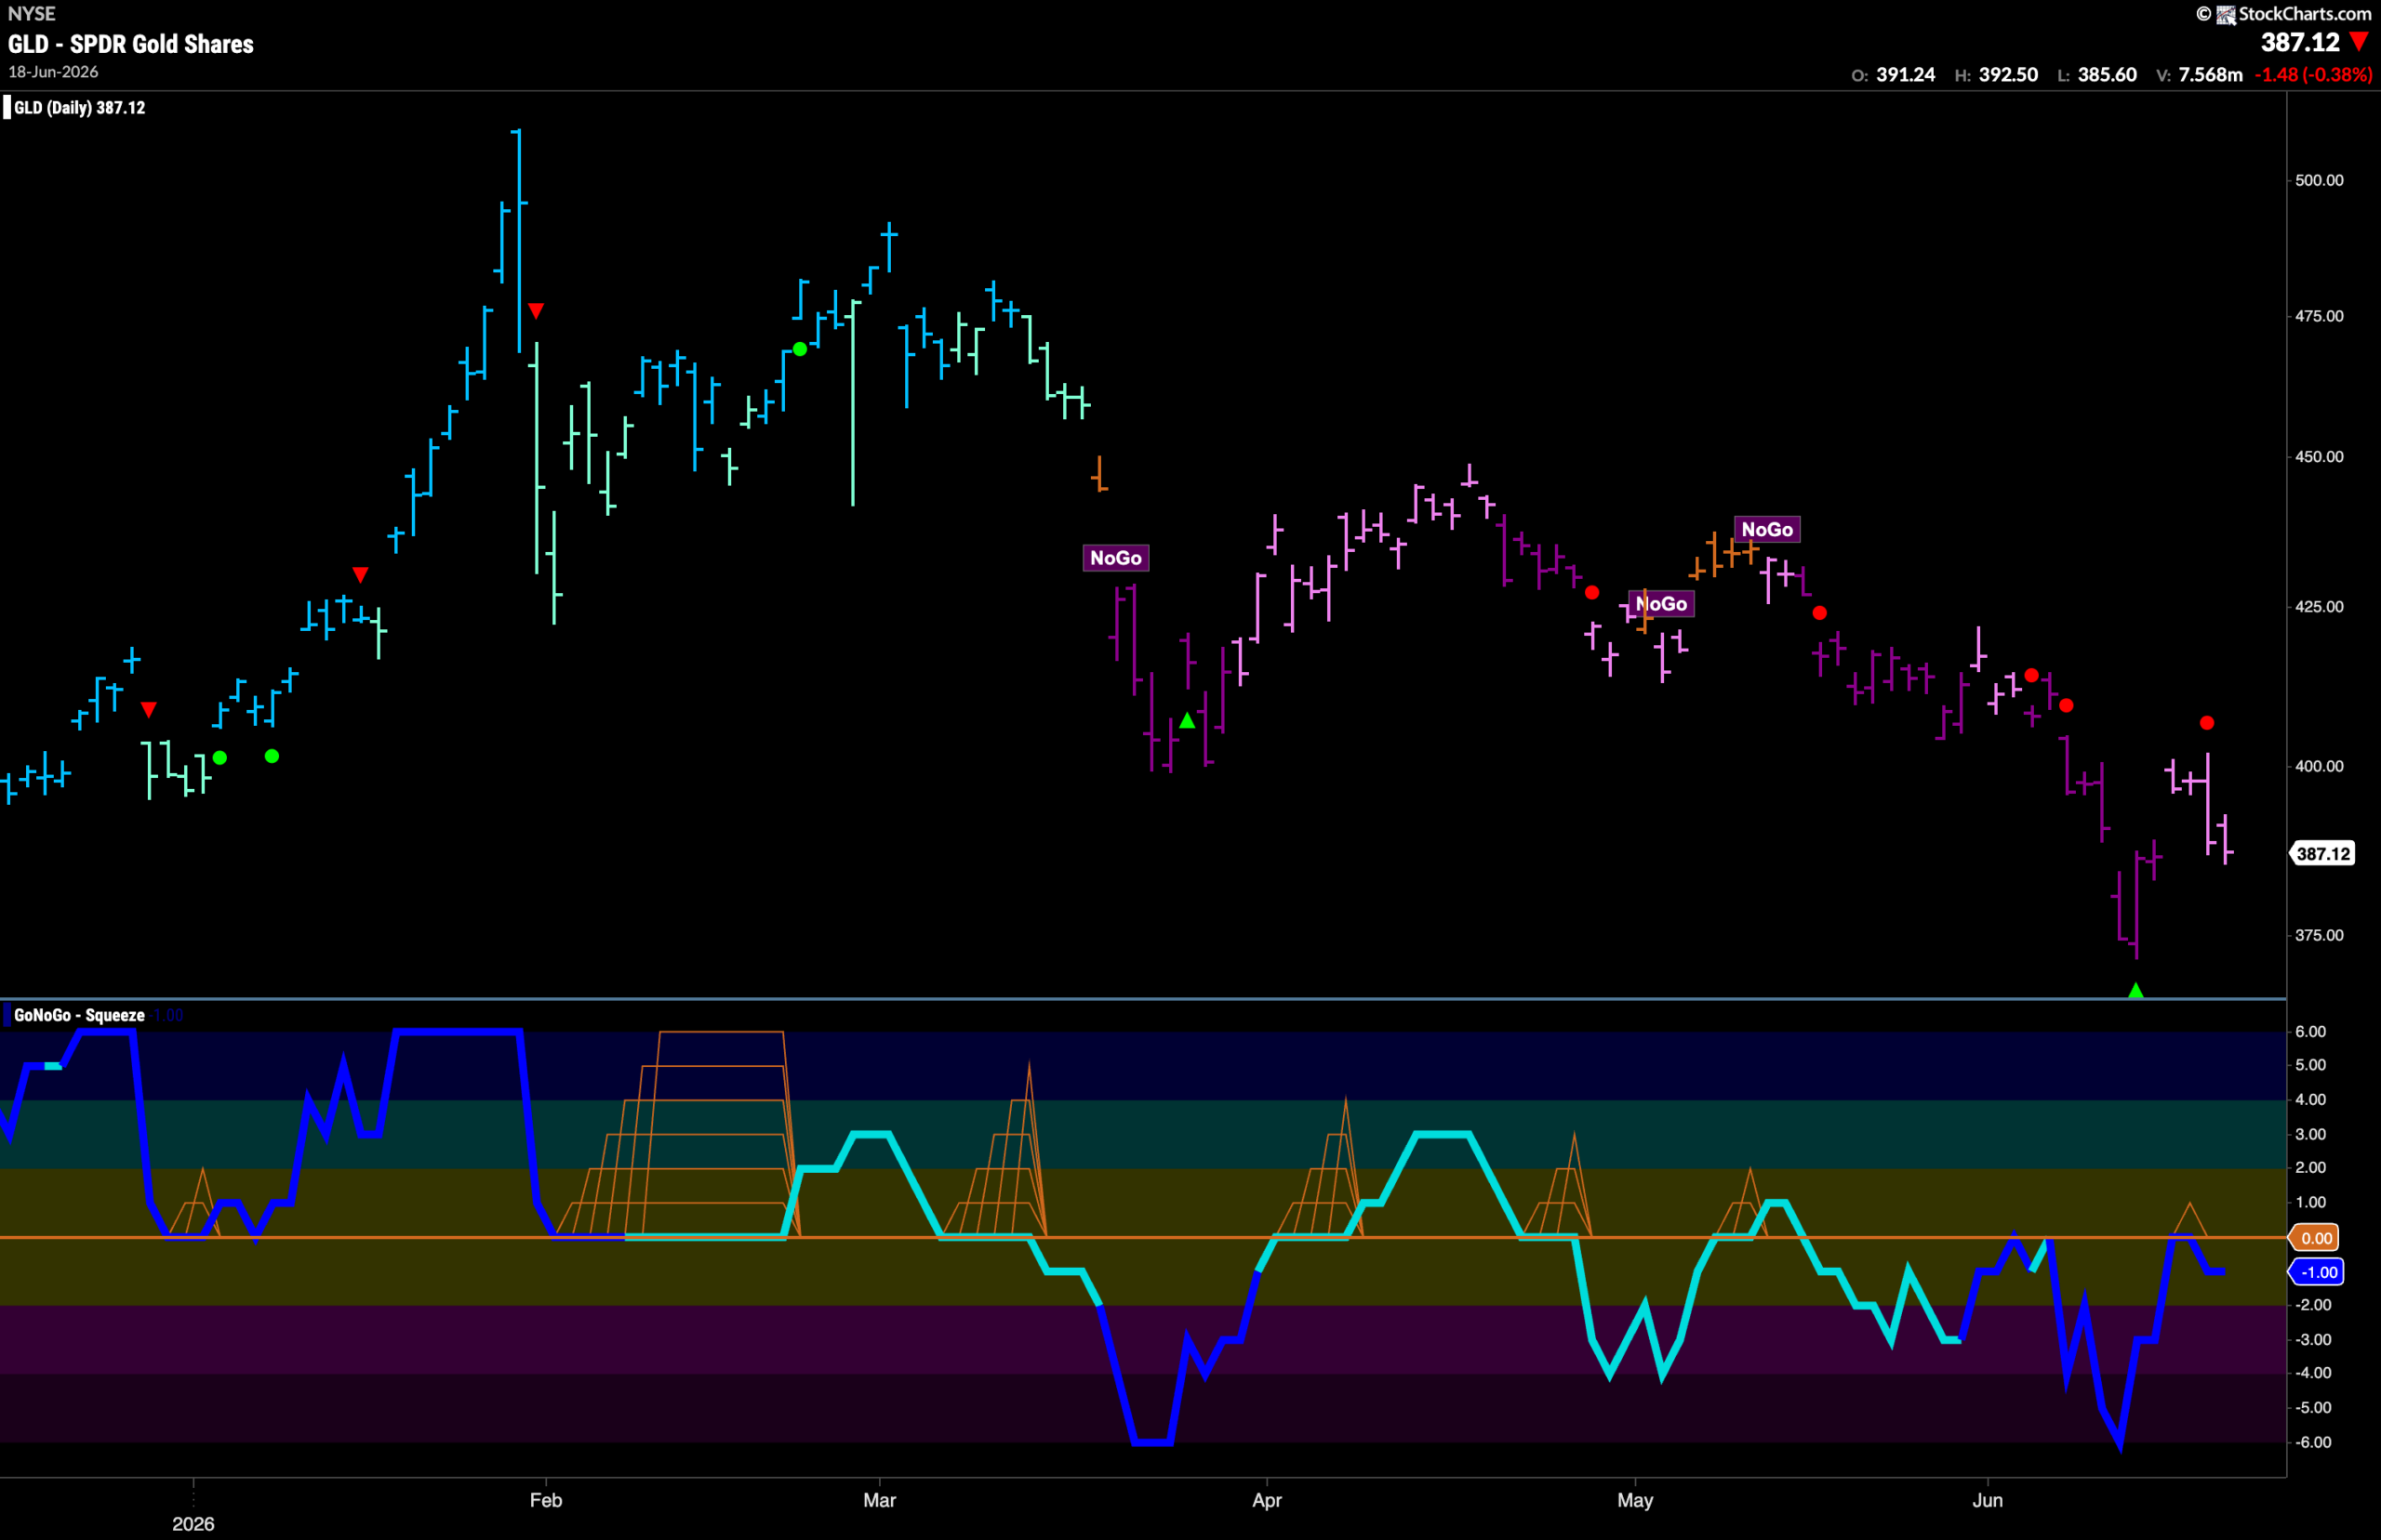
Task: Click the GLD (Daily) 387.12 legend label
Action: [x=79, y=108]
